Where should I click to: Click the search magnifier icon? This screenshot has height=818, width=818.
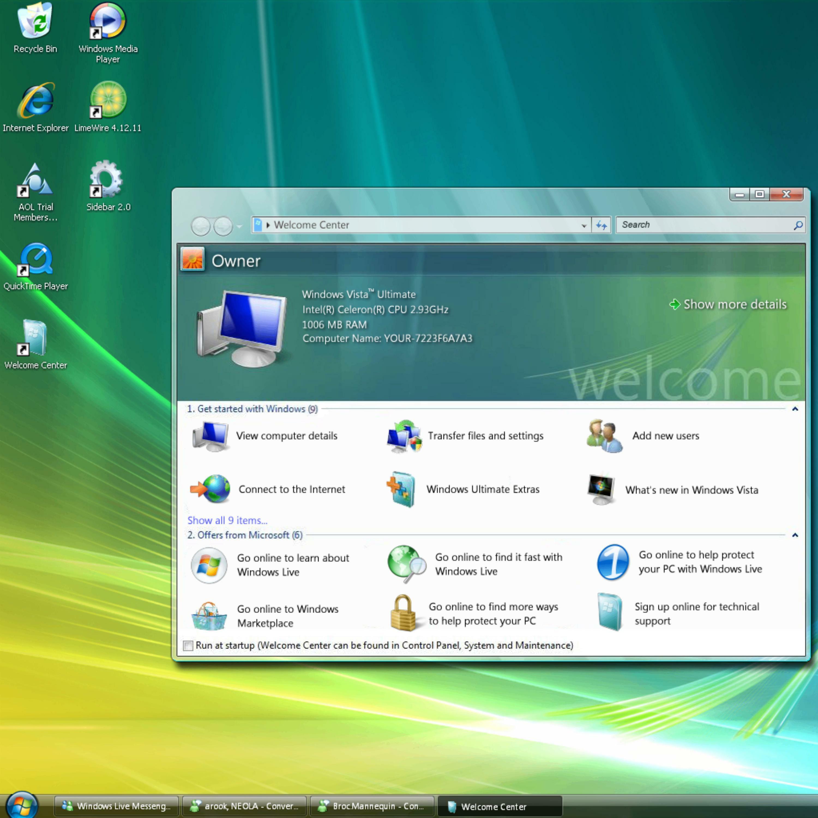[798, 225]
